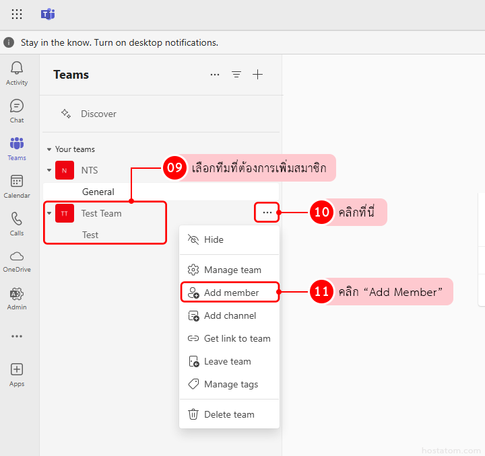
Task: Open the Admin app icon
Action: click(17, 297)
